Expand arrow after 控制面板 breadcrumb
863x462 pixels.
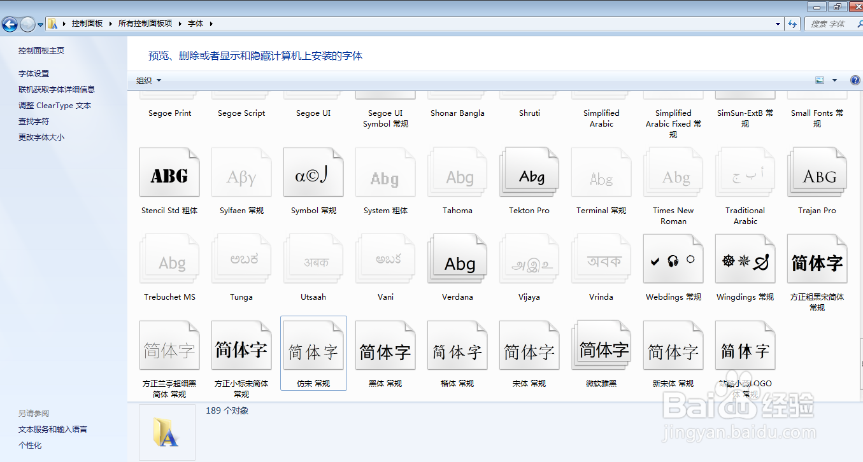pyautogui.click(x=110, y=24)
